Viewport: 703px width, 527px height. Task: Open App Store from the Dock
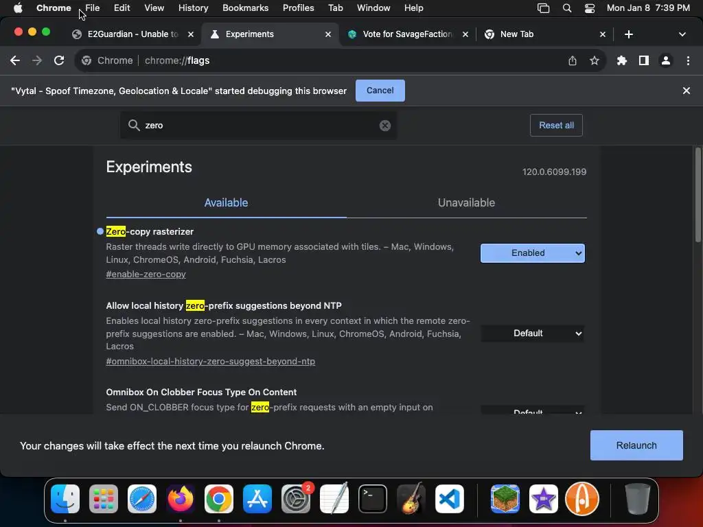(257, 499)
